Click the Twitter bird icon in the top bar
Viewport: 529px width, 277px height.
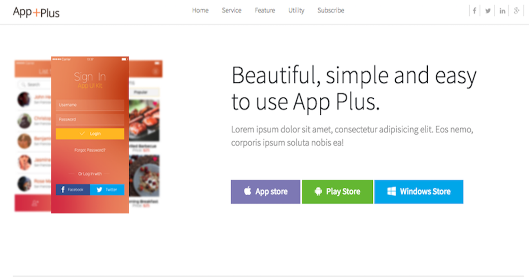(488, 11)
